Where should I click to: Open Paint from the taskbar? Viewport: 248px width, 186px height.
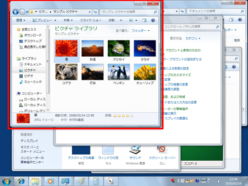(80, 181)
